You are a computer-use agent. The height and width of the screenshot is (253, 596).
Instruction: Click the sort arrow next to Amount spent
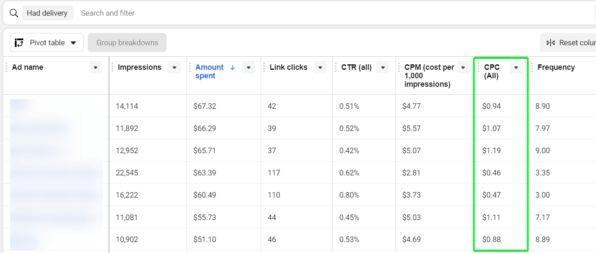(232, 67)
